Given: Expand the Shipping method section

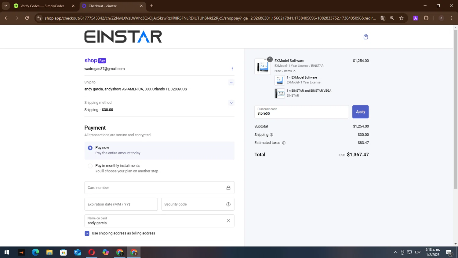Looking at the screenshot, I should (x=231, y=103).
